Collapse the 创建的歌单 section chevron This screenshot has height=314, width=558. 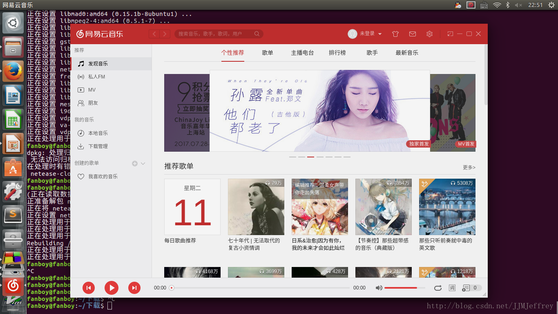click(143, 164)
